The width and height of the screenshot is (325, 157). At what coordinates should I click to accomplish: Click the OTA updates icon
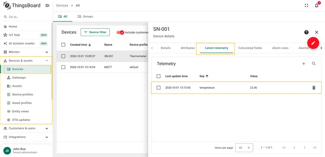coord(9,120)
